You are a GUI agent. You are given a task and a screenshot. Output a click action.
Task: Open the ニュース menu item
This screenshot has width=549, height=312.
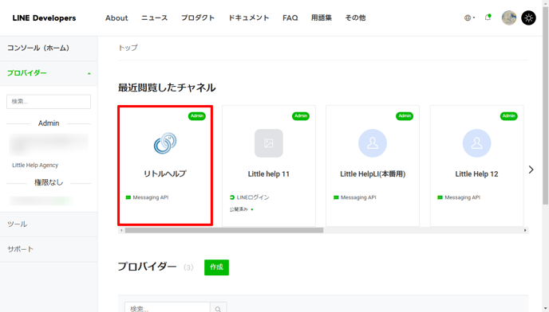pos(155,18)
